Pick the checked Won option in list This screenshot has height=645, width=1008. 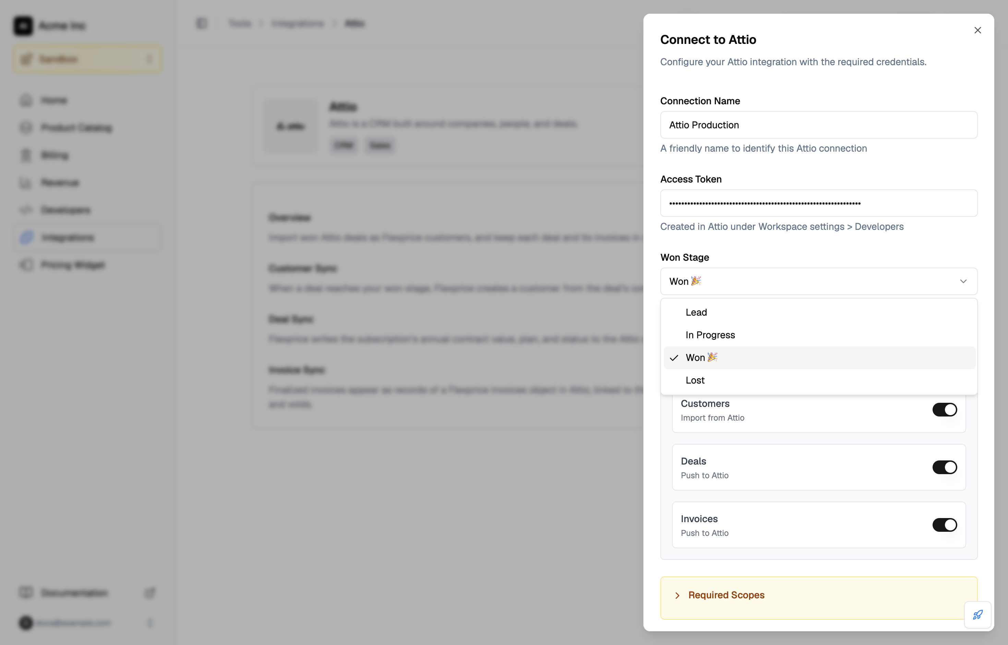click(x=819, y=358)
